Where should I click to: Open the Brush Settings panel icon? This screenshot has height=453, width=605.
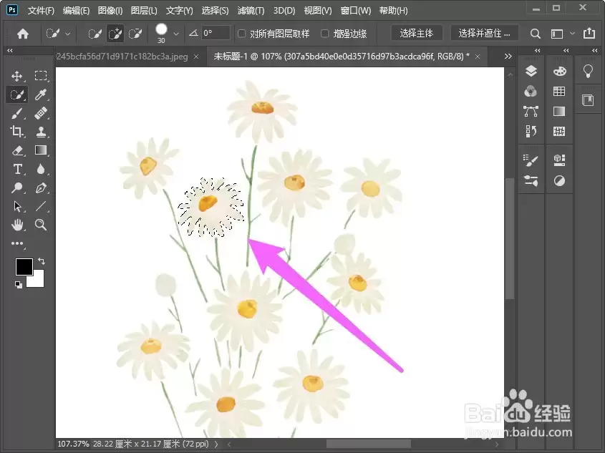(531, 160)
